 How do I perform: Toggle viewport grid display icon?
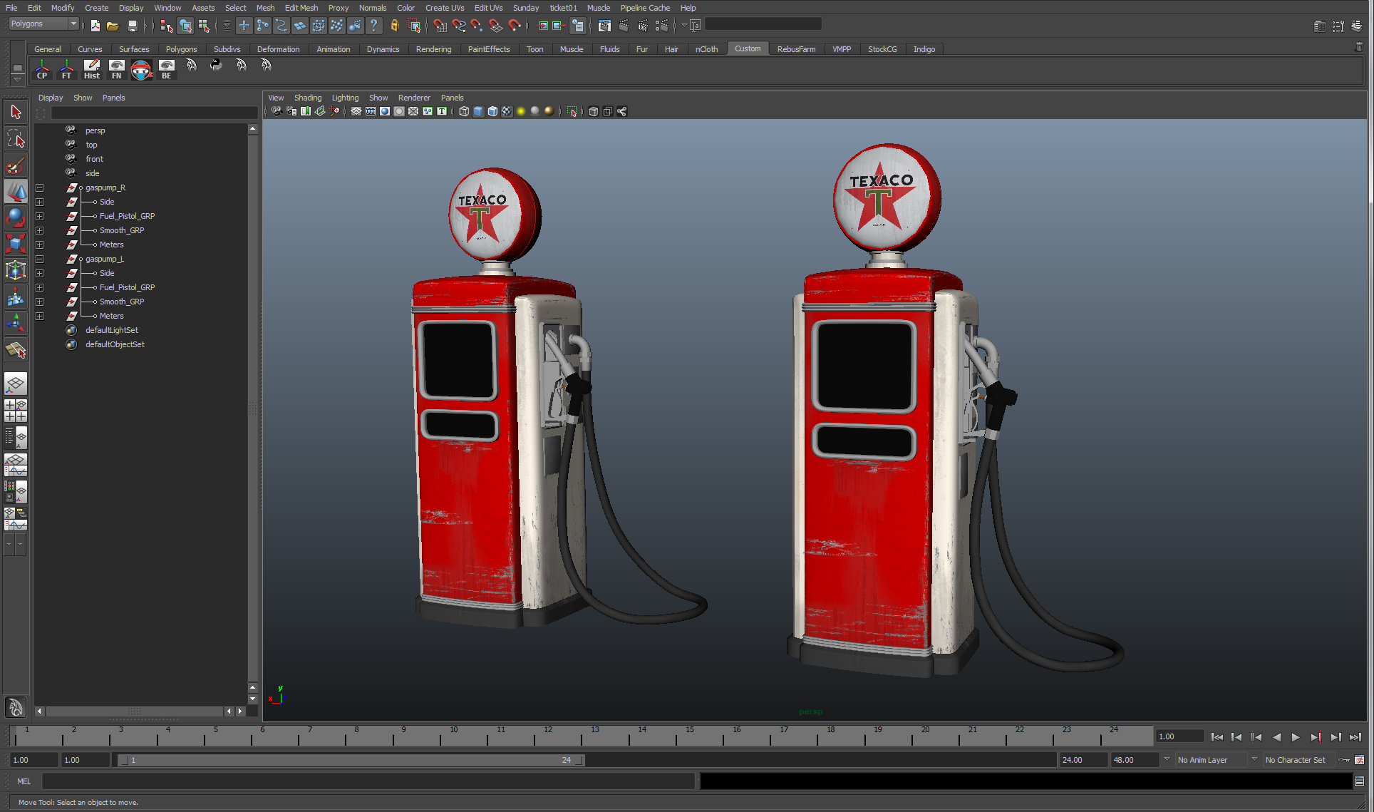coord(356,111)
